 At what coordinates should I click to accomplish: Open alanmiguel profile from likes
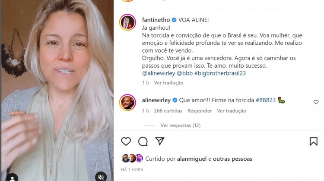[192, 159]
